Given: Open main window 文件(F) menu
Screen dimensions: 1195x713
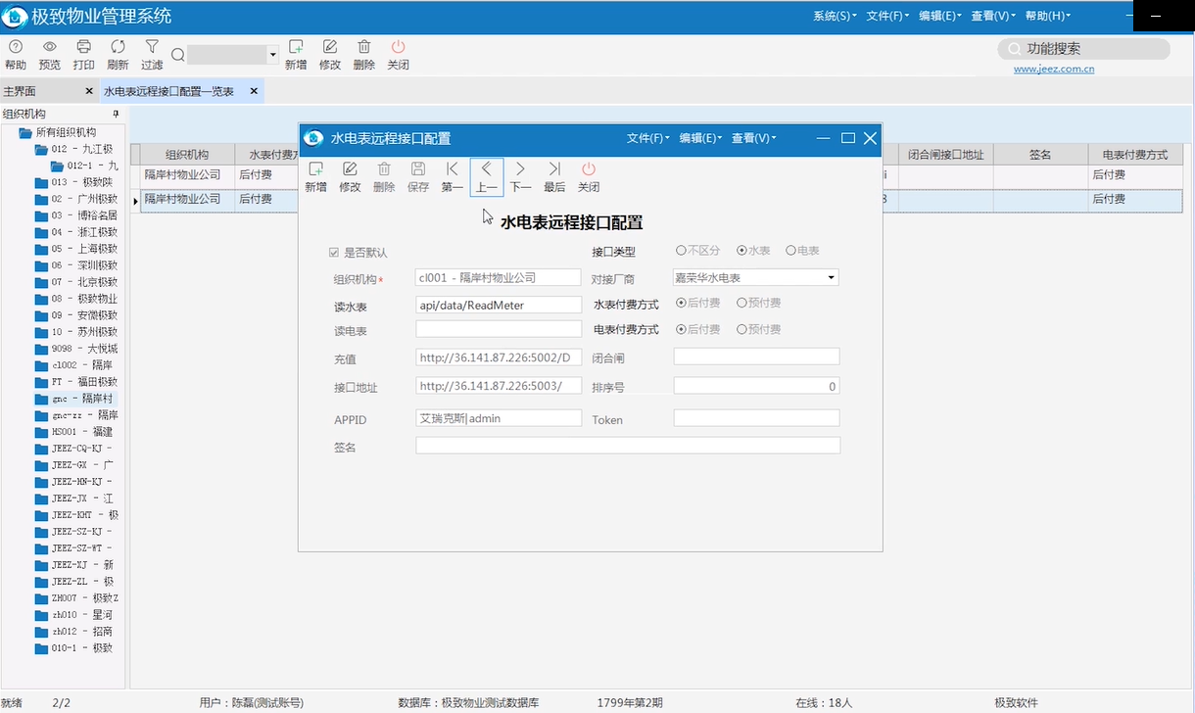Looking at the screenshot, I should point(887,16).
